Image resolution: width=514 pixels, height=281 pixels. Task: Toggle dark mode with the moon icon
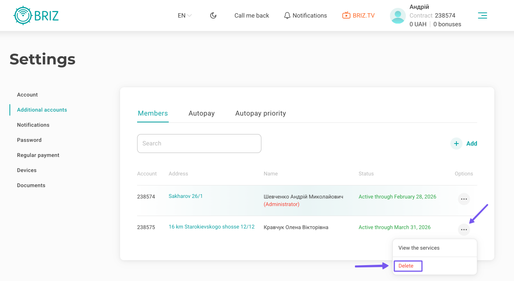point(213,15)
